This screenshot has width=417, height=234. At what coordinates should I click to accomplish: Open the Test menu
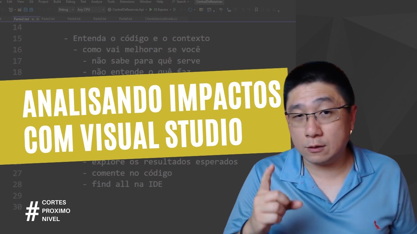(x=83, y=2)
